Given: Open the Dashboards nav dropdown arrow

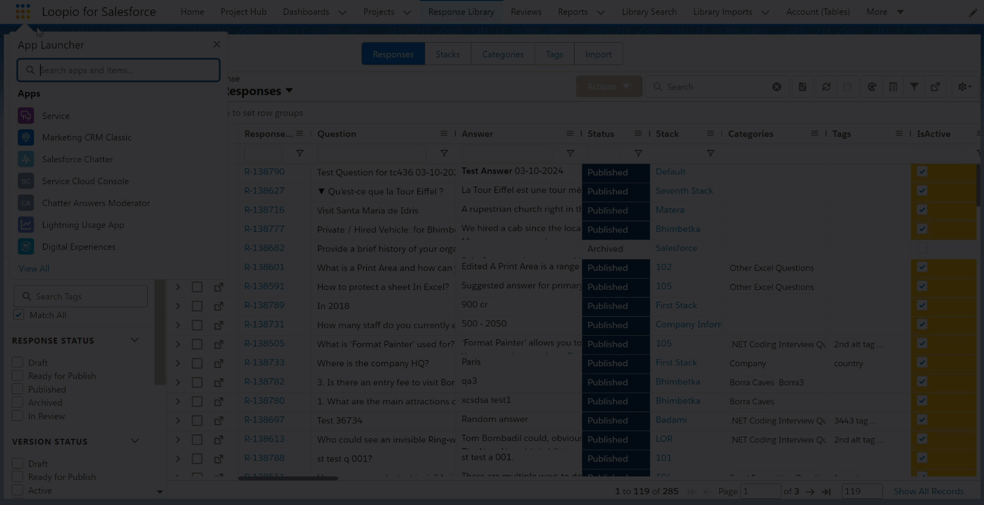Looking at the screenshot, I should click(342, 12).
